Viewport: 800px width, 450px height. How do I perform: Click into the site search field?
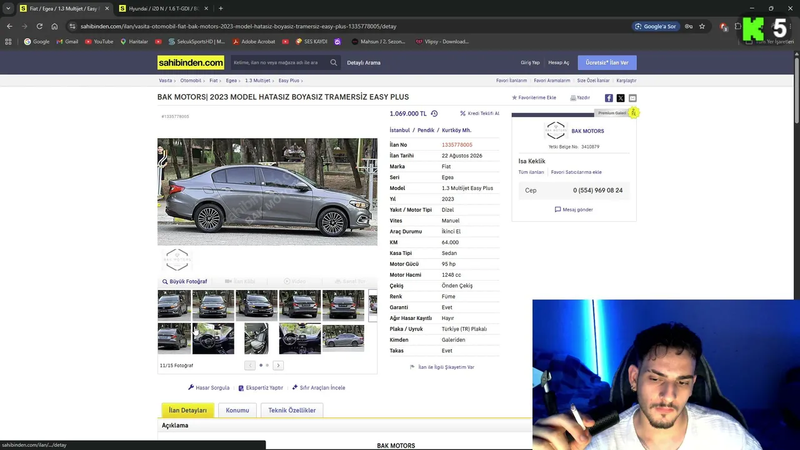tap(279, 62)
